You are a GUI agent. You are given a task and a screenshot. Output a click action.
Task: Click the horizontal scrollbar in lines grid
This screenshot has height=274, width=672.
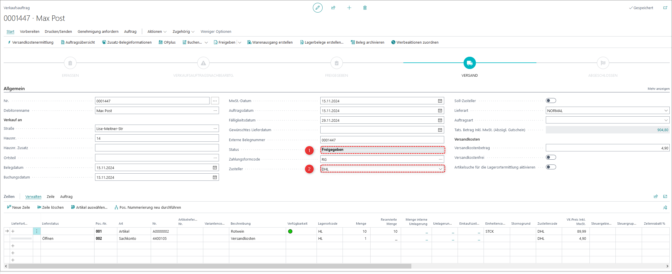[x=210, y=266]
